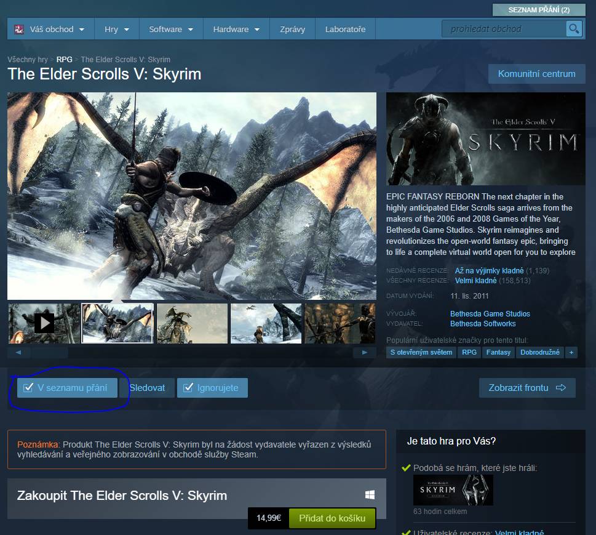Click the main dragon-fight screenshot

click(x=191, y=196)
